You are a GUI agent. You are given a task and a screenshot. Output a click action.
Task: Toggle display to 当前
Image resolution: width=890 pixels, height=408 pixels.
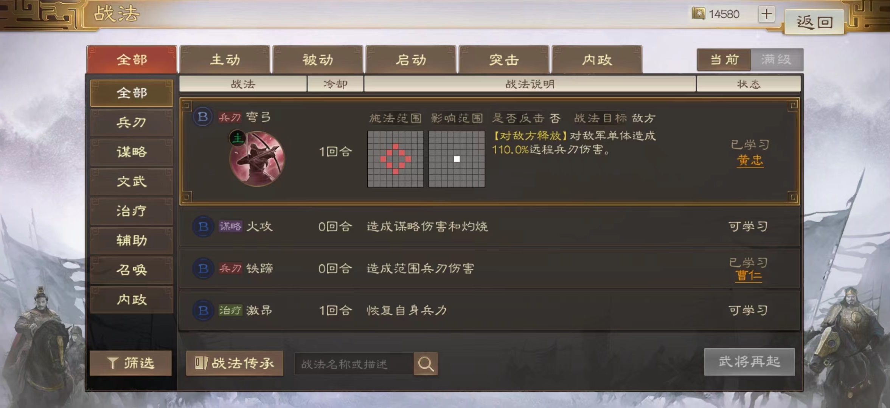(724, 59)
